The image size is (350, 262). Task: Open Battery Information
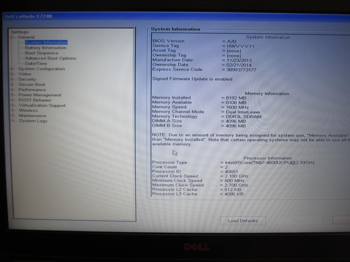click(46, 48)
